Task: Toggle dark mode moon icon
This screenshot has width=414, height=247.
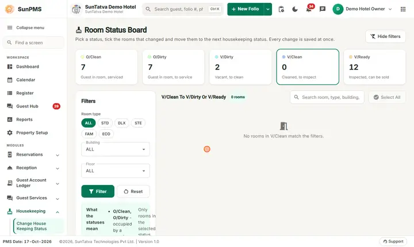Action: [x=295, y=9]
